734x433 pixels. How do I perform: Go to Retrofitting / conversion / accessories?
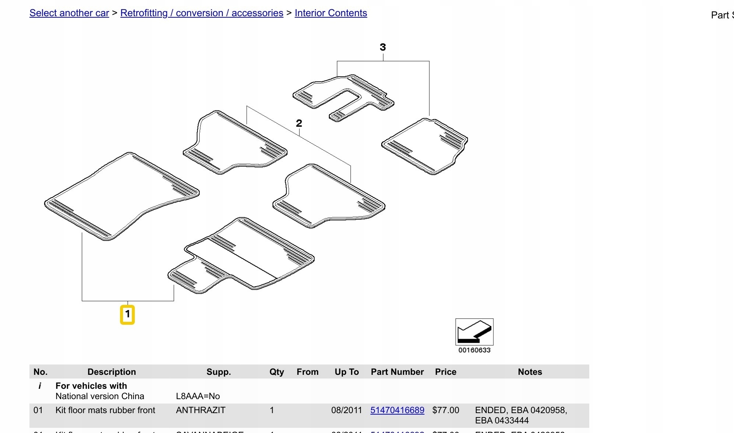(x=201, y=13)
